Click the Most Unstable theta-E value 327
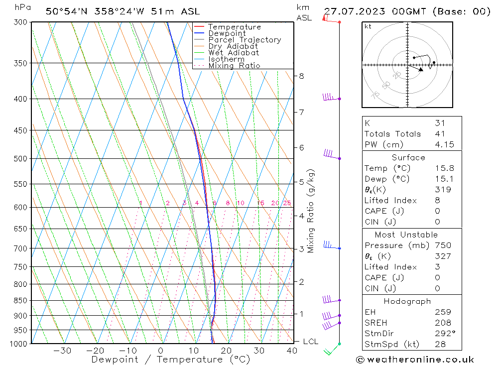Image resolution: width=498 pixels, height=365 pixels. pos(443,256)
